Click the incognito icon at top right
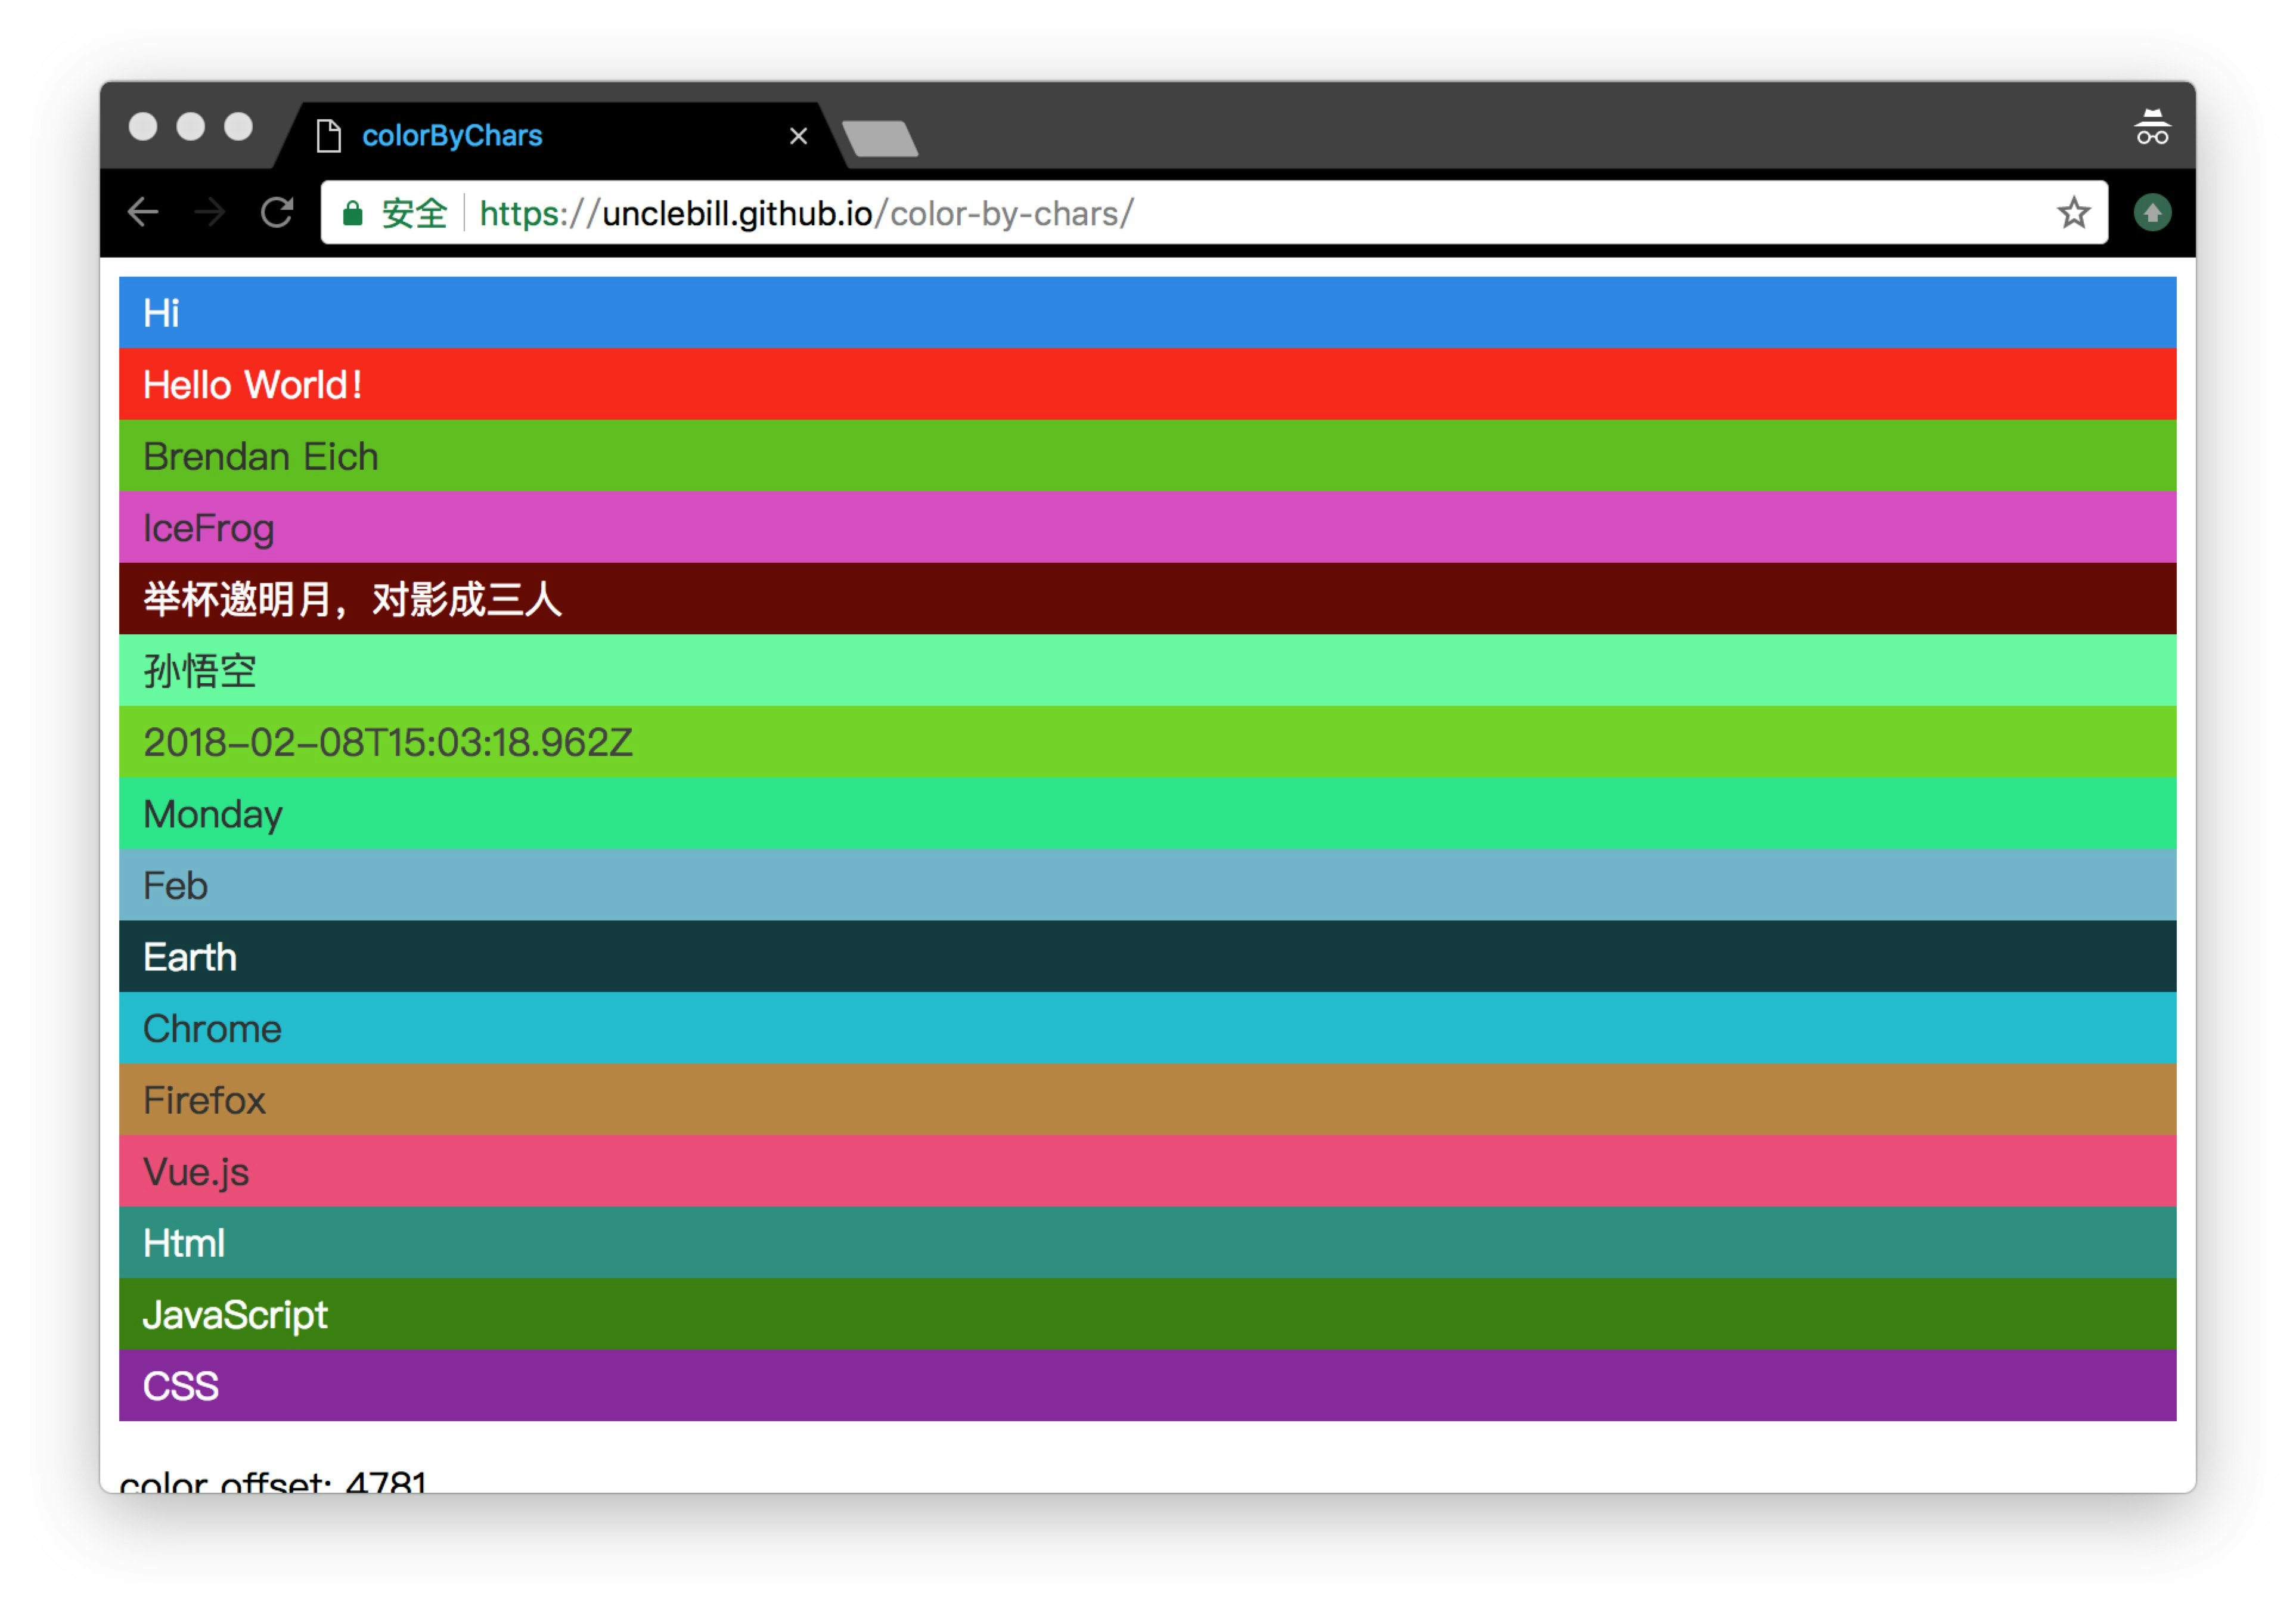This screenshot has width=2296, height=1612. point(2151,127)
